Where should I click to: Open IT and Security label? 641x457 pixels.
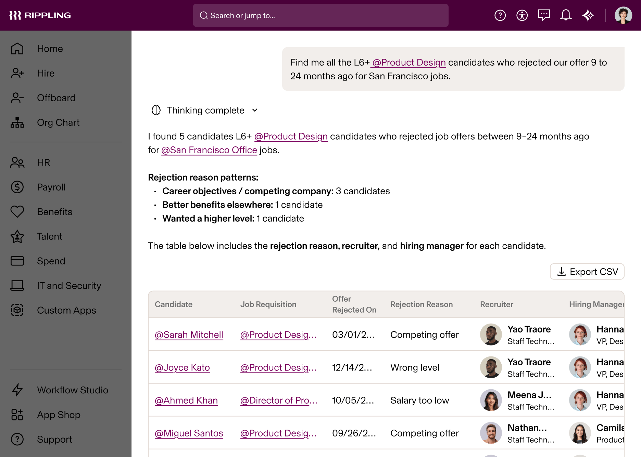click(x=69, y=286)
